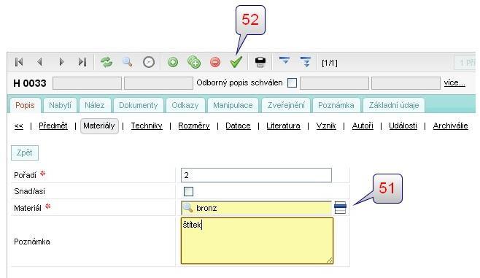Select the Odkazy tab
Viewport: 480px width, 278px height.
(185, 105)
